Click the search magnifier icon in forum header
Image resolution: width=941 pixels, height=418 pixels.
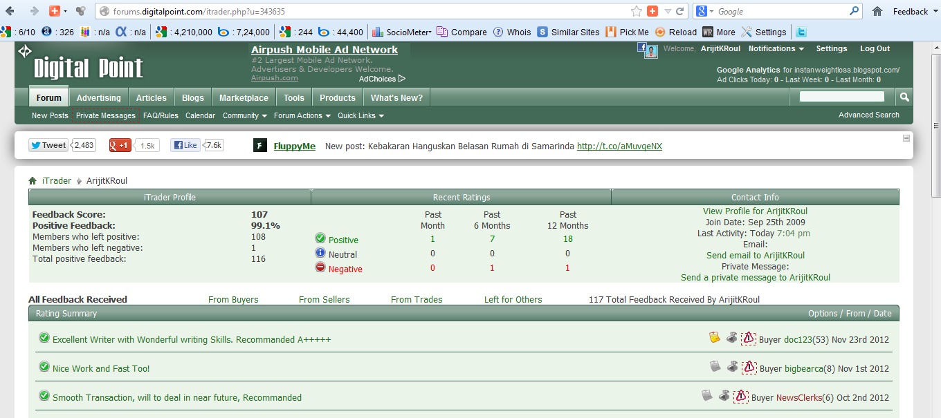point(904,97)
